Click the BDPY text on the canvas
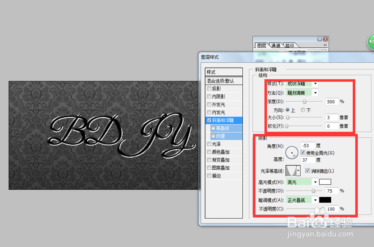 tap(122, 135)
